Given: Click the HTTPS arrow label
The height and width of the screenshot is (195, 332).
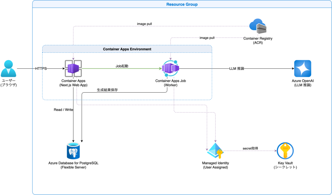Looking at the screenshot, I should click(x=41, y=69).
